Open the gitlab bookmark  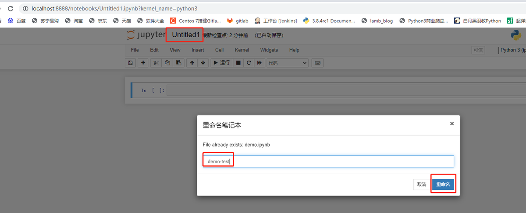point(238,21)
